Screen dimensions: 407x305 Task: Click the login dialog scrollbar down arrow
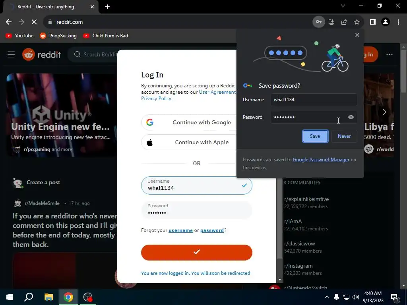coord(279,280)
